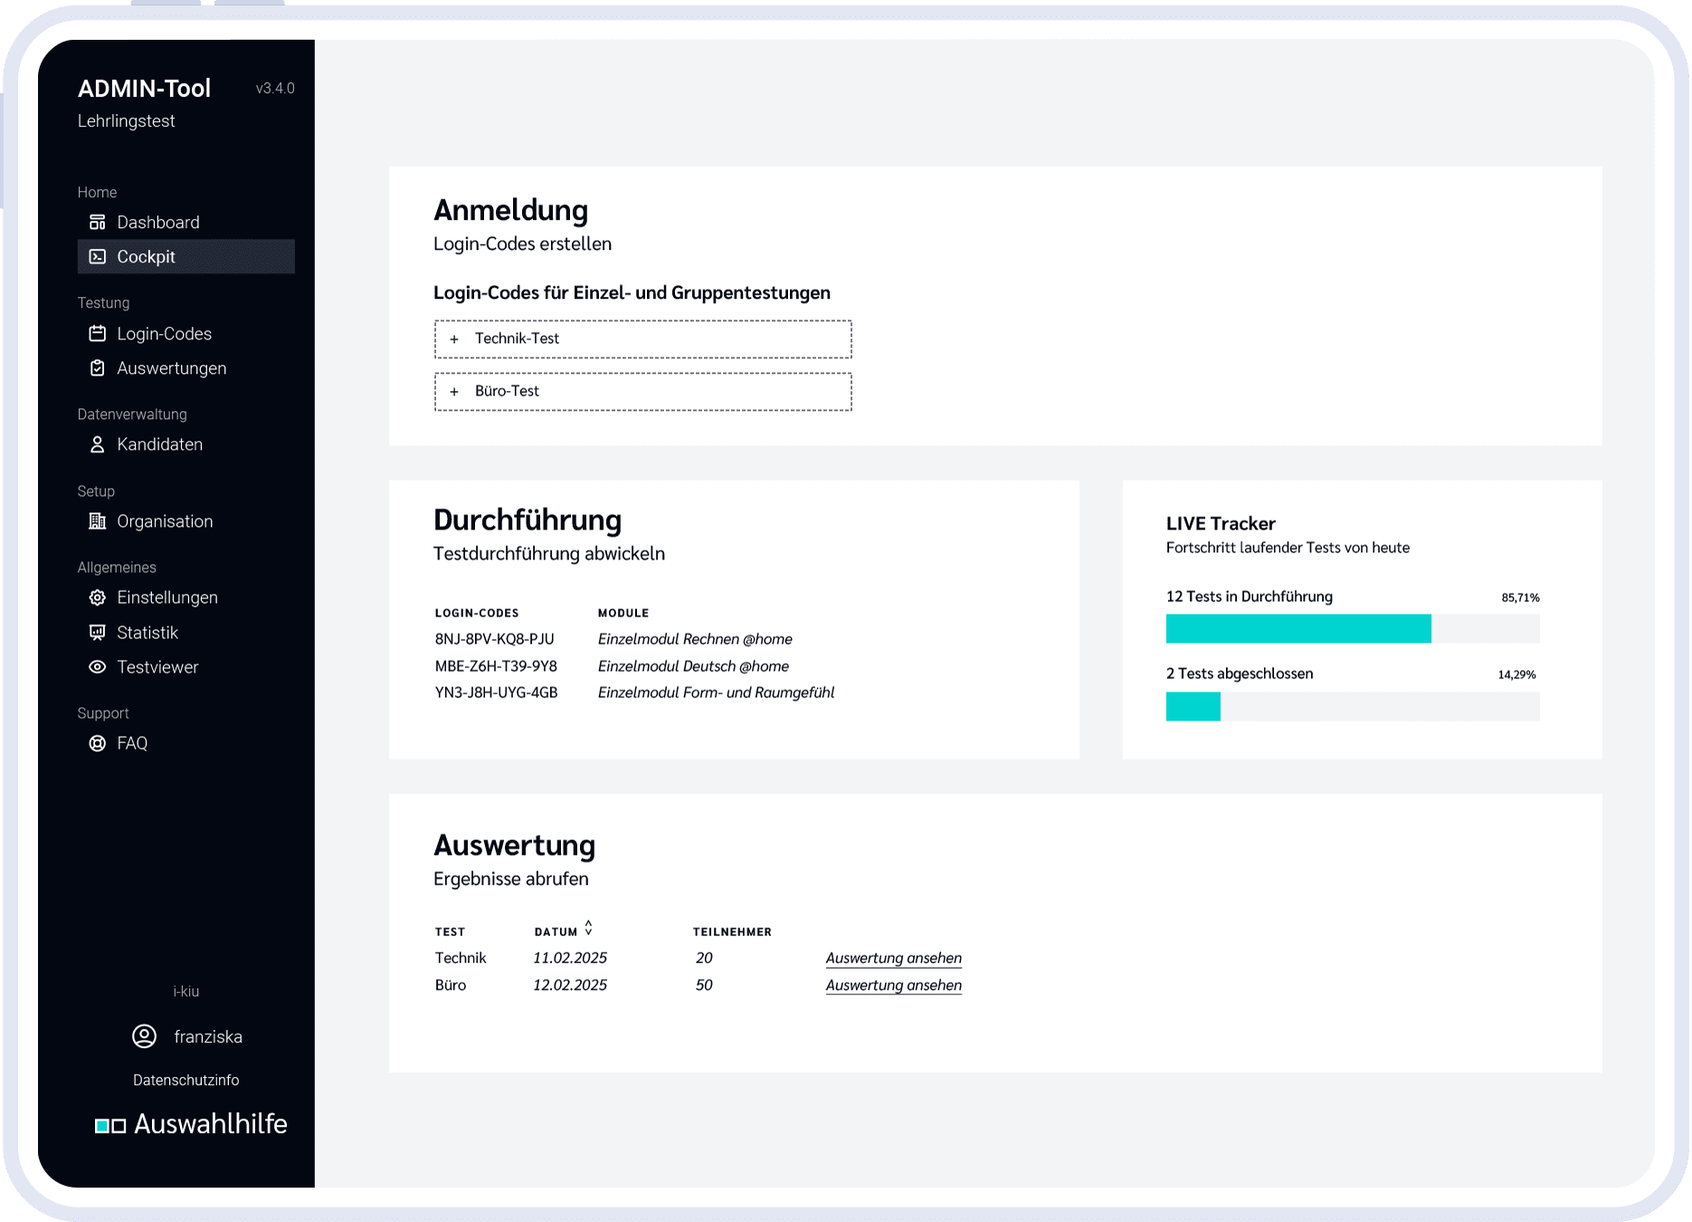Open the Login-Codes menu entry
1692x1222 pixels.
[164, 333]
